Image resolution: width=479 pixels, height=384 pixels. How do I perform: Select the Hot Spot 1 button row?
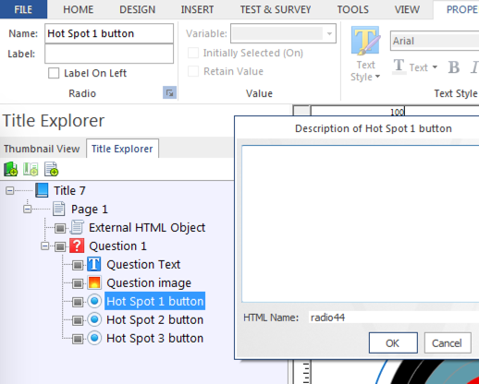(x=155, y=301)
